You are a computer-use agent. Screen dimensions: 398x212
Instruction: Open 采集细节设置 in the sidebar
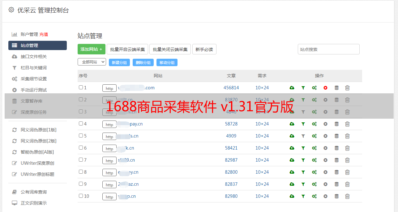34,79
